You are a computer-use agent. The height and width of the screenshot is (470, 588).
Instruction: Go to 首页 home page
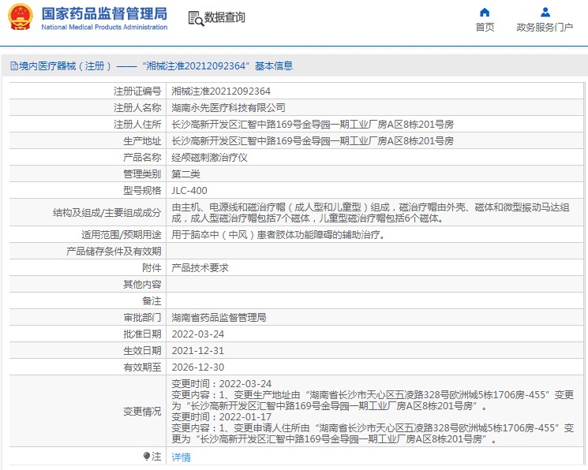click(x=485, y=28)
